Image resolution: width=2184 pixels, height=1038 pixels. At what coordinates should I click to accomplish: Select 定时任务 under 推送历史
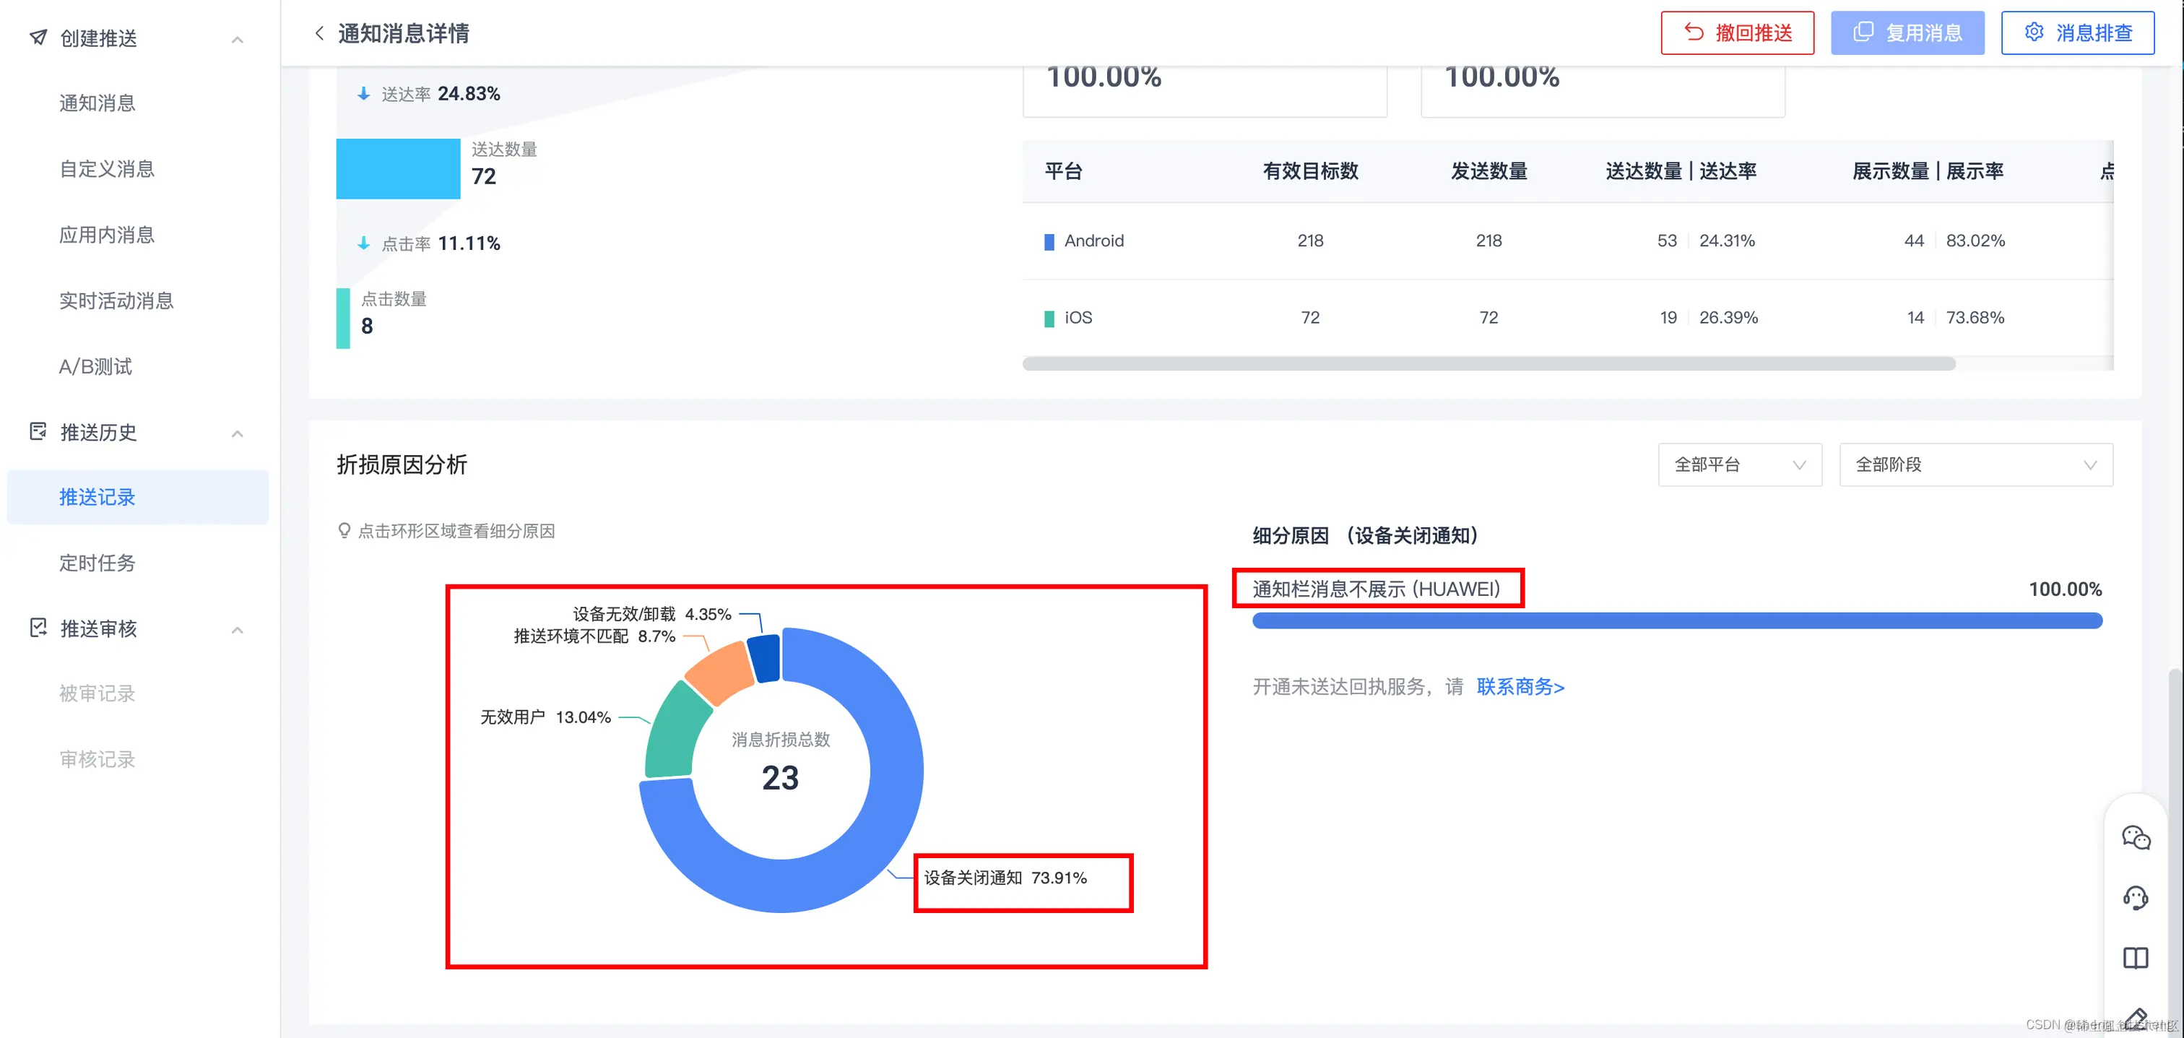(x=97, y=563)
